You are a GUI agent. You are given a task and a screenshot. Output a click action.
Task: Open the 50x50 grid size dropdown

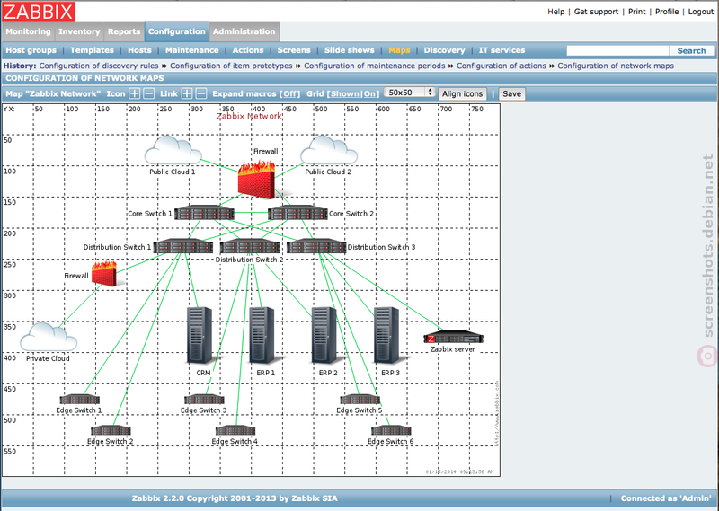pyautogui.click(x=410, y=93)
